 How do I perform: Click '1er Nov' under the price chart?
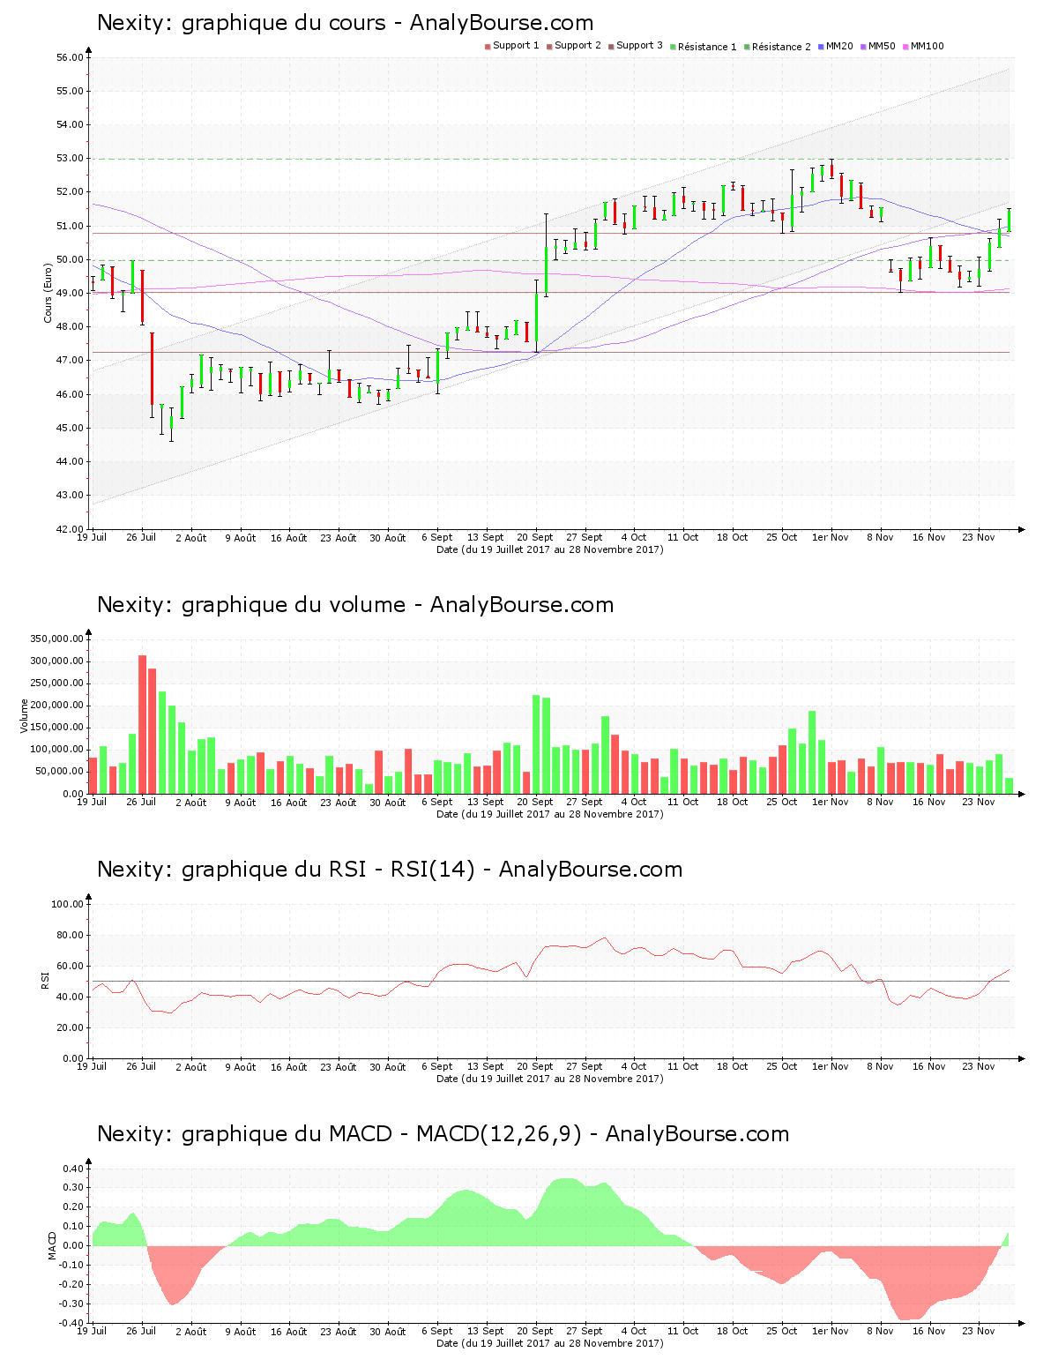pos(830,537)
